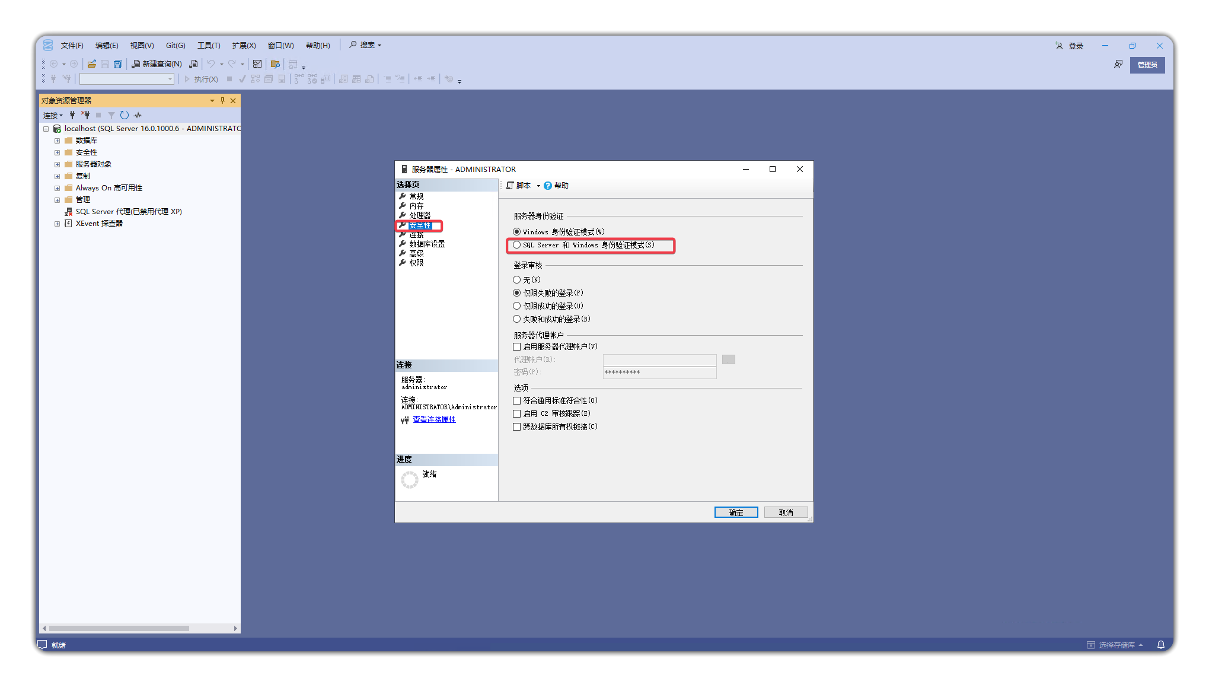Enable 启用服务器代理帐户 checkbox

click(517, 346)
